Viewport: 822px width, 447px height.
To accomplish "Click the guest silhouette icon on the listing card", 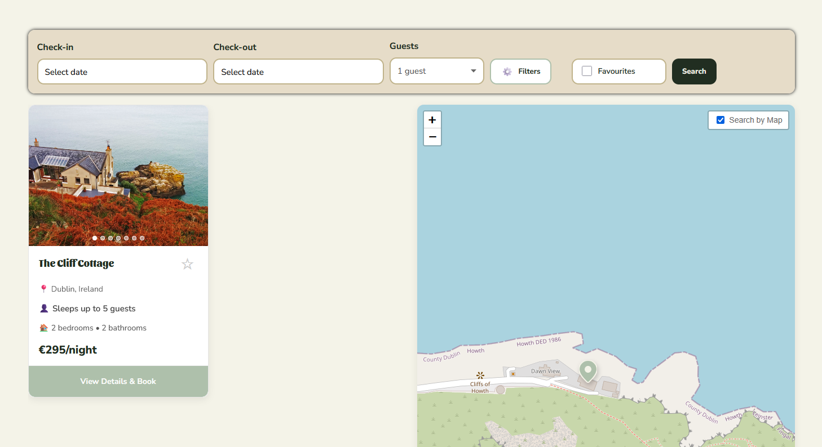I will [x=43, y=308].
